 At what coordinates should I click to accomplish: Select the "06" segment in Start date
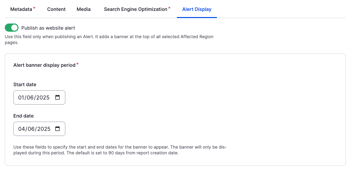(30, 97)
